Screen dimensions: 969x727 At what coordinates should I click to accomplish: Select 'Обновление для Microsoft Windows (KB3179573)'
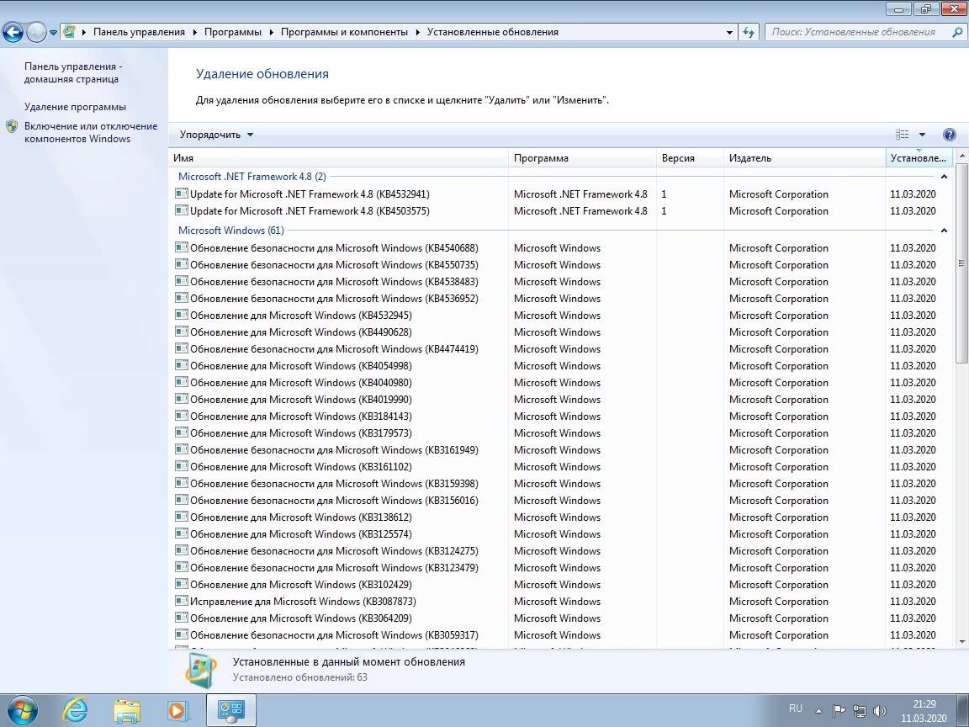[301, 433]
